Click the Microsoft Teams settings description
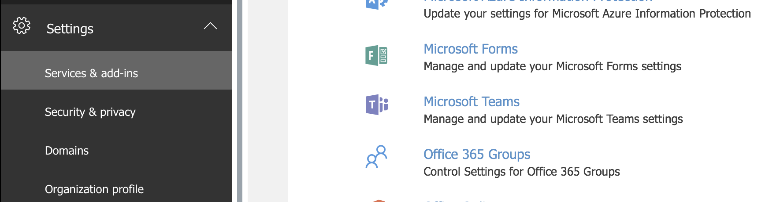Viewport: 780px width, 202px height. click(553, 119)
